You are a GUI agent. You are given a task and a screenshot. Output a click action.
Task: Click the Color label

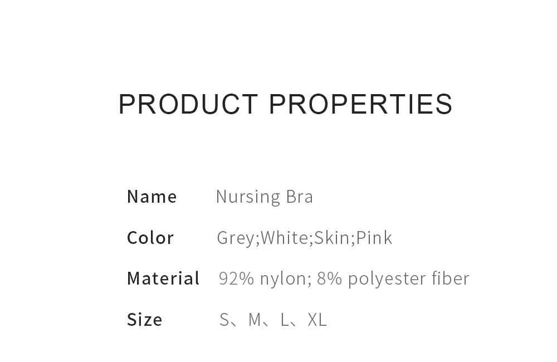[x=150, y=238]
